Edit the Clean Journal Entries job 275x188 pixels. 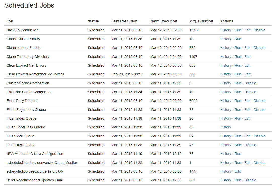coord(247,48)
